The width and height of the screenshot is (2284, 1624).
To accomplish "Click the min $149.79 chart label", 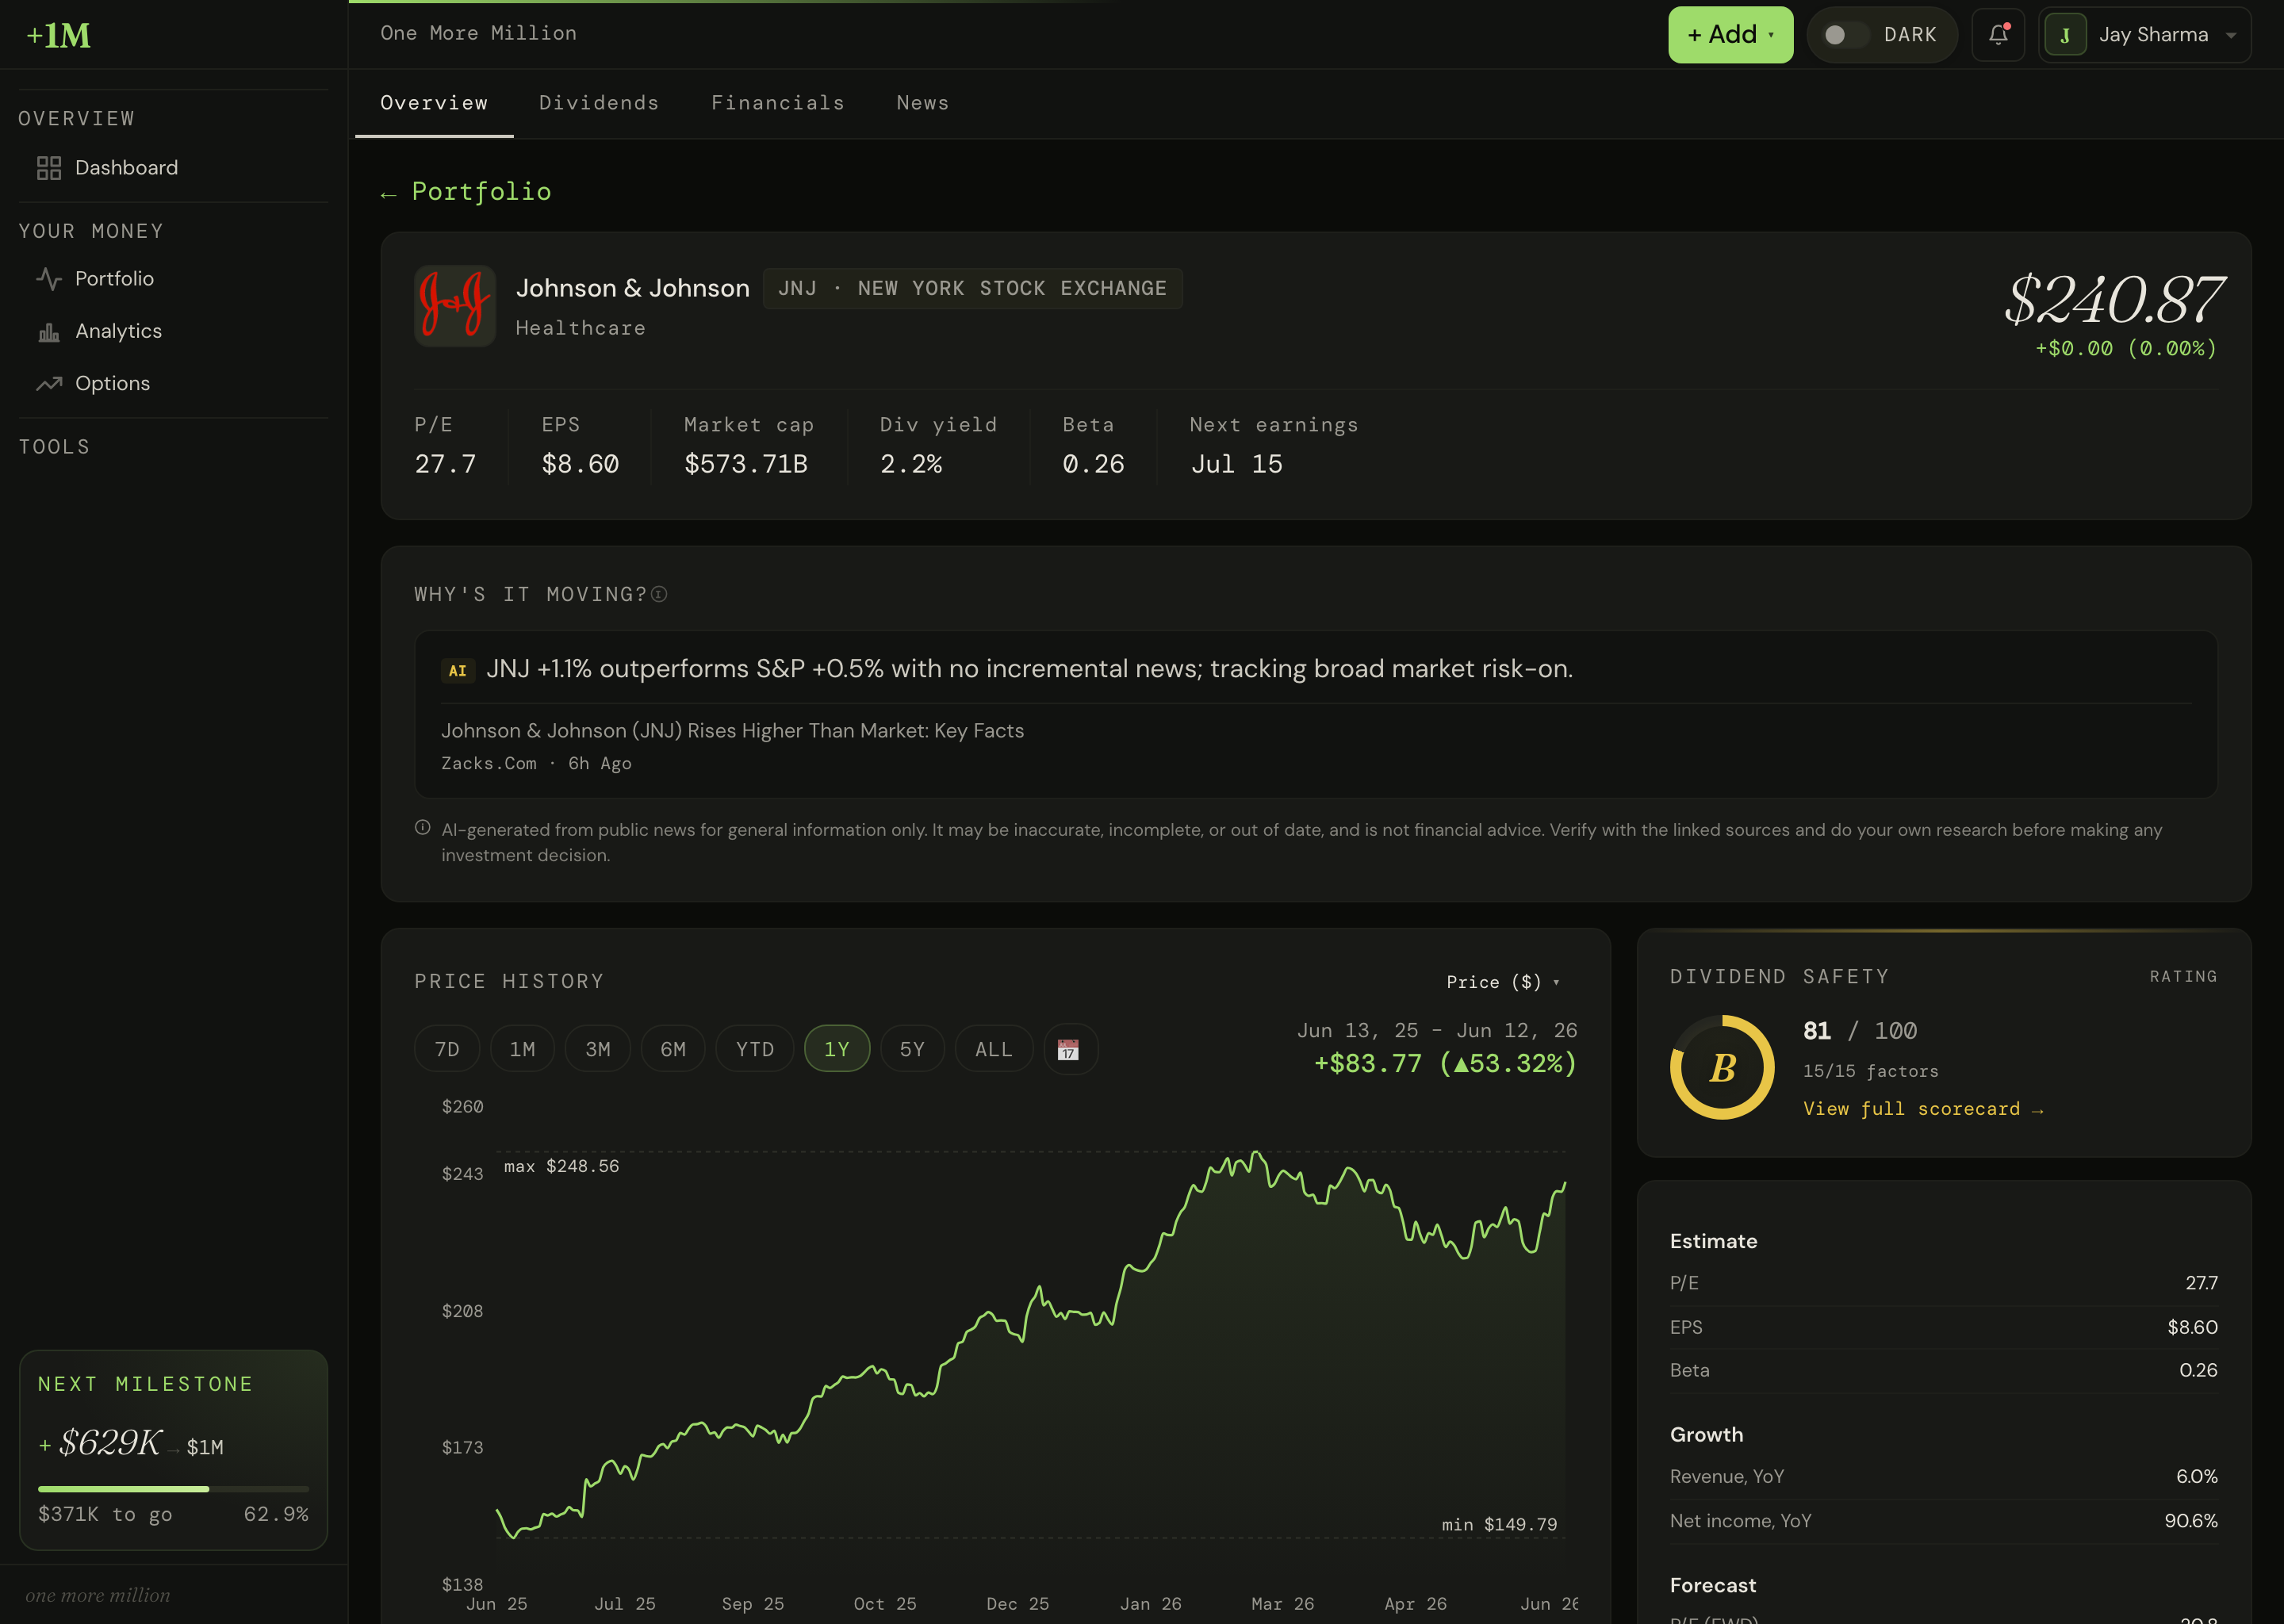I will (x=1499, y=1525).
